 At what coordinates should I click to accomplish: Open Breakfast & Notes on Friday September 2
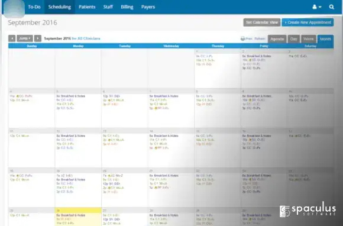click(257, 56)
